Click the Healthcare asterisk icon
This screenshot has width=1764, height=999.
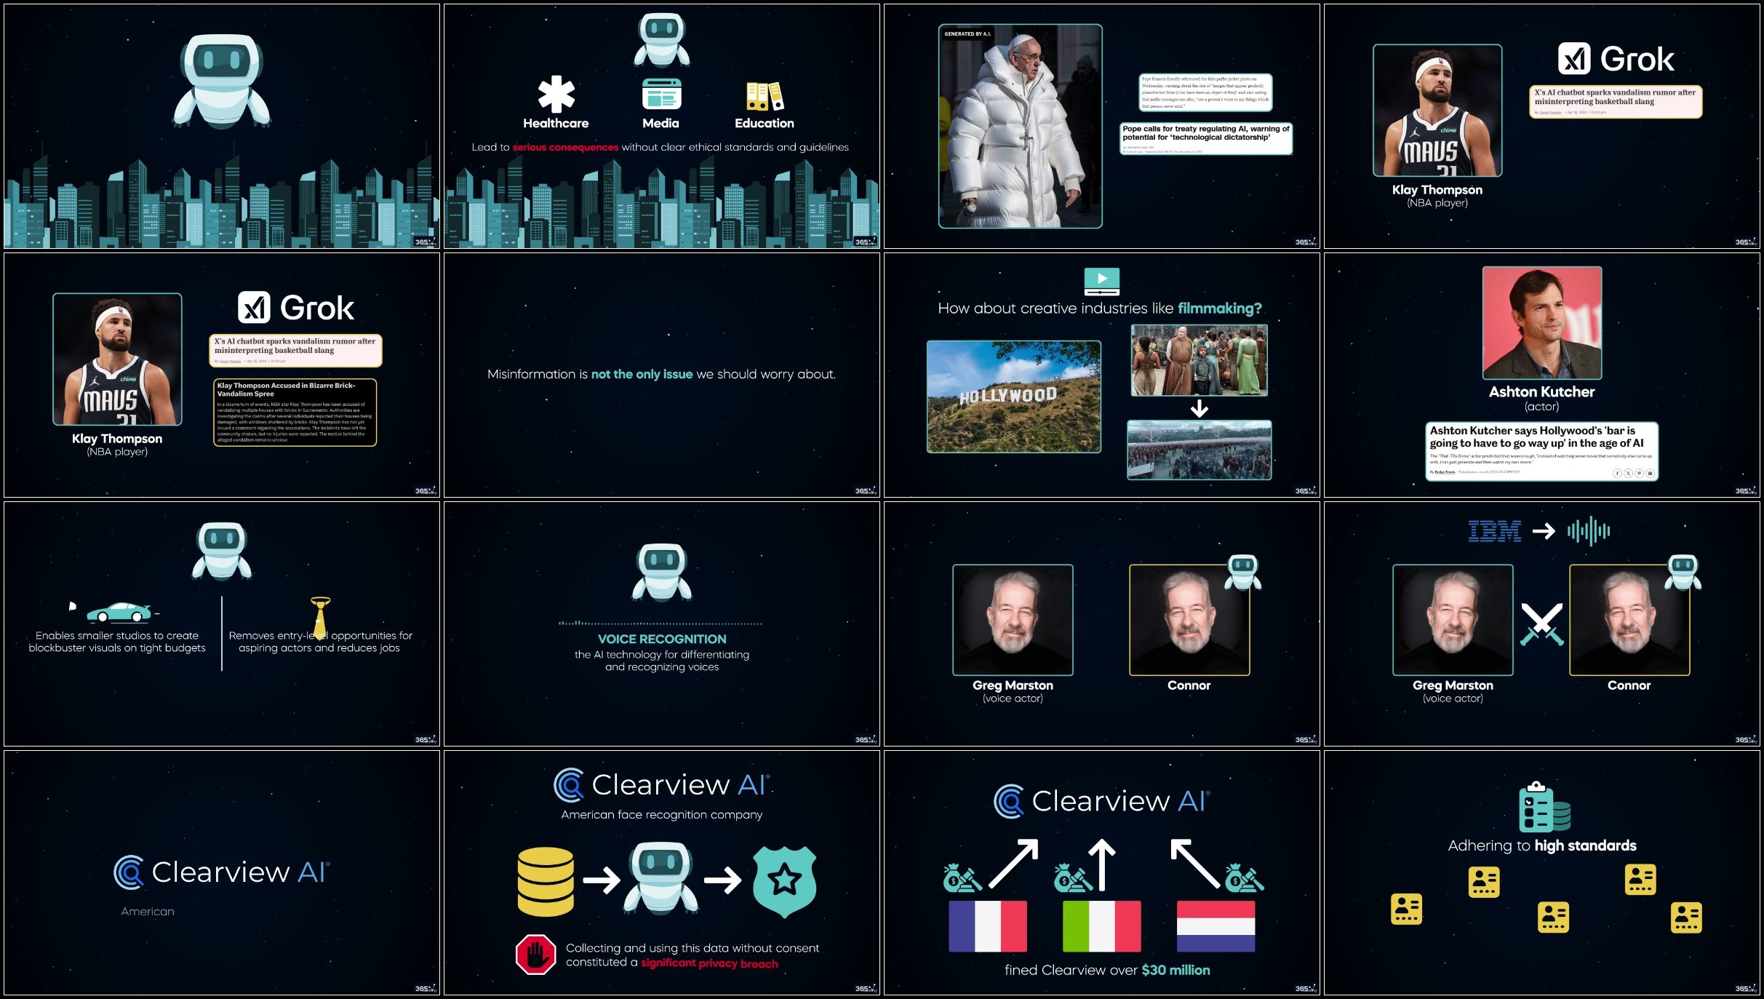tap(556, 95)
